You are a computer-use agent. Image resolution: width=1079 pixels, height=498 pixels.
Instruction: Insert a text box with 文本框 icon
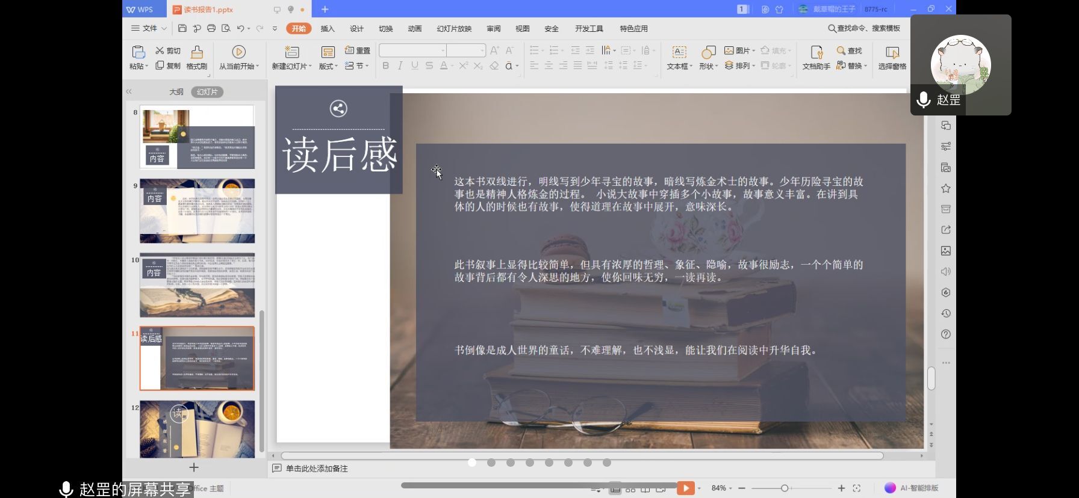pyautogui.click(x=679, y=52)
